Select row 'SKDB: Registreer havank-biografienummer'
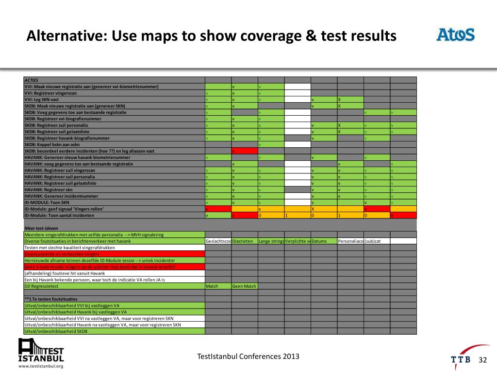The image size is (497, 372). point(115,138)
